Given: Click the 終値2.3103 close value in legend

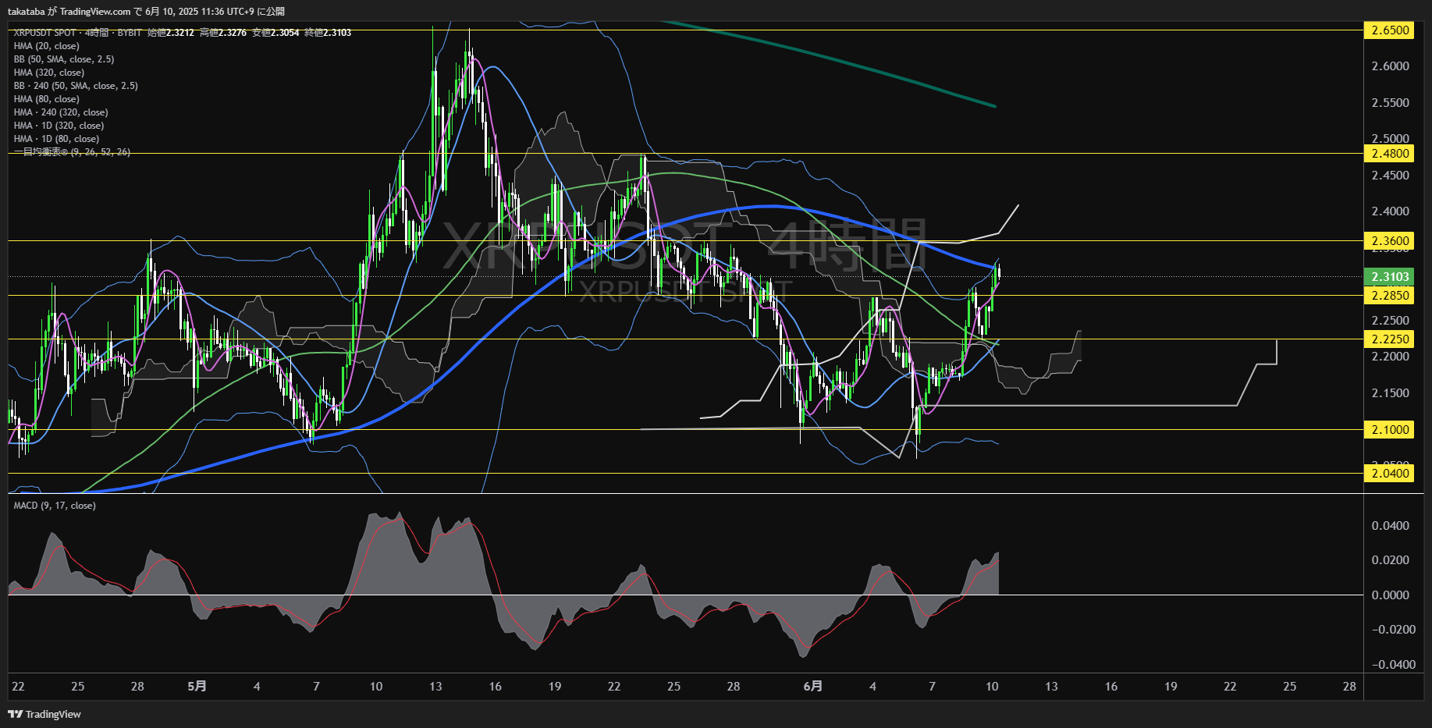Looking at the screenshot, I should pyautogui.click(x=328, y=33).
